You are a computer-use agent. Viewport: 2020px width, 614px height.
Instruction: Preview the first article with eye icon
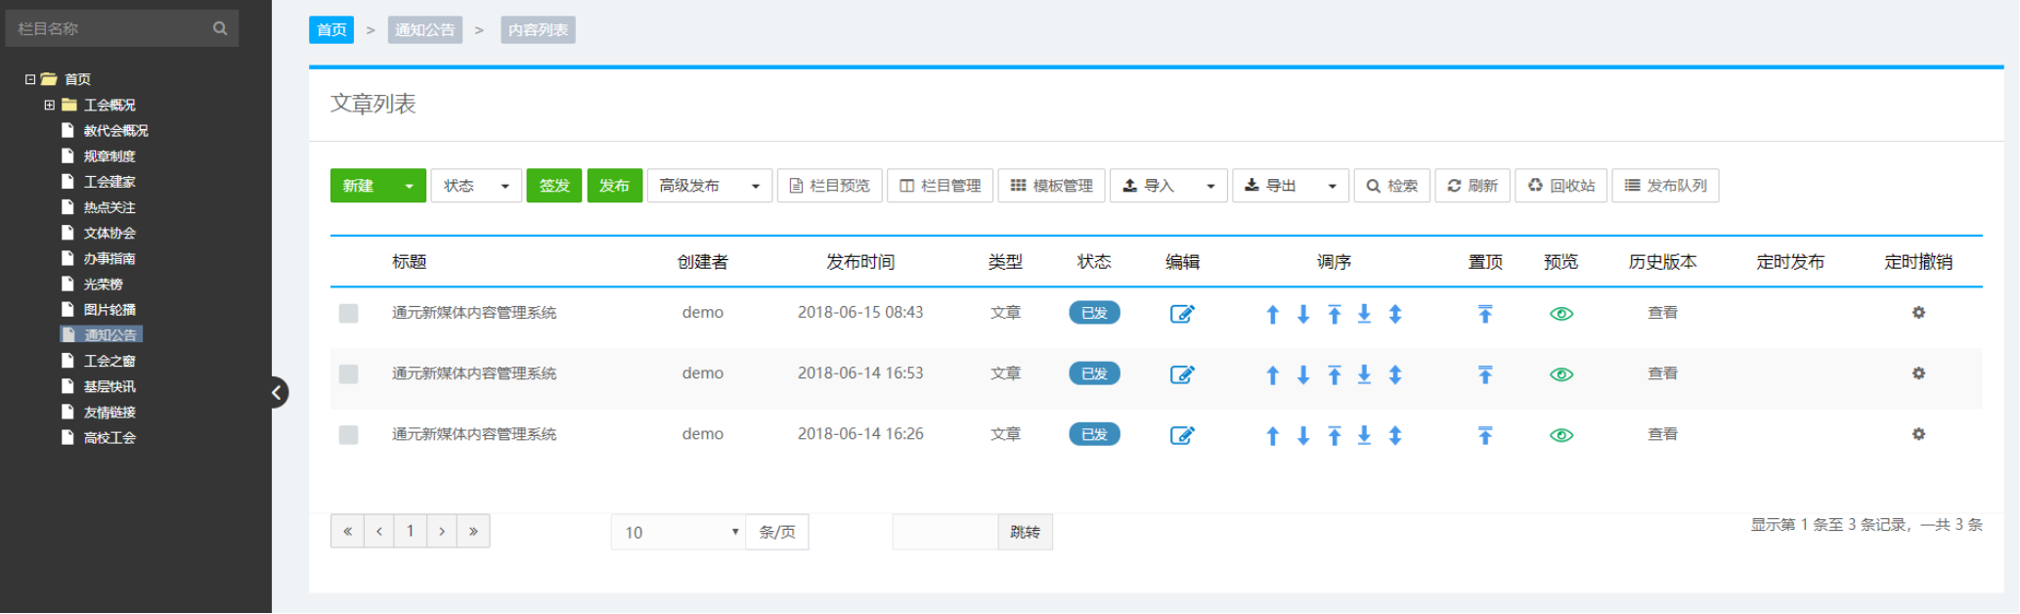[x=1561, y=314]
